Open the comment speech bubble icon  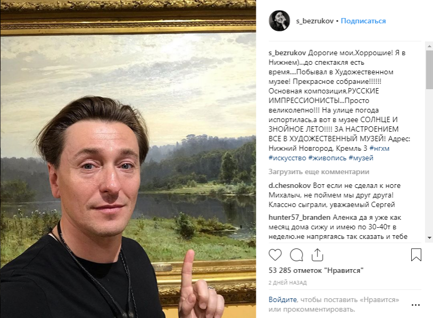click(x=296, y=255)
